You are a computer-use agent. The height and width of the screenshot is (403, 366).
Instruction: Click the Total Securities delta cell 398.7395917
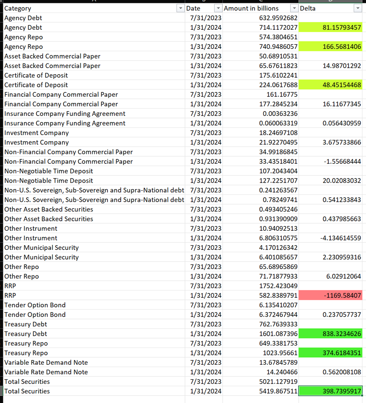point(330,391)
